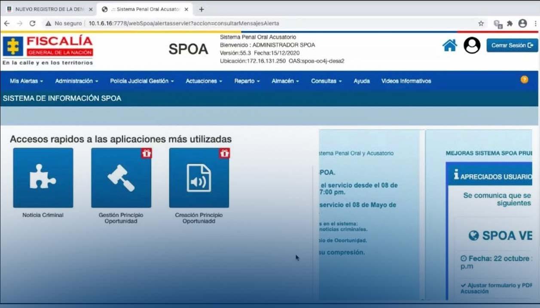Open the Creación Principio Oportunidad document tile

(x=199, y=178)
